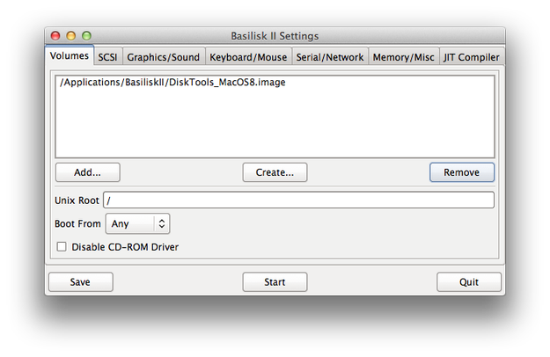The width and height of the screenshot is (550, 357).
Task: Click the Create... volume button
Action: (x=275, y=172)
